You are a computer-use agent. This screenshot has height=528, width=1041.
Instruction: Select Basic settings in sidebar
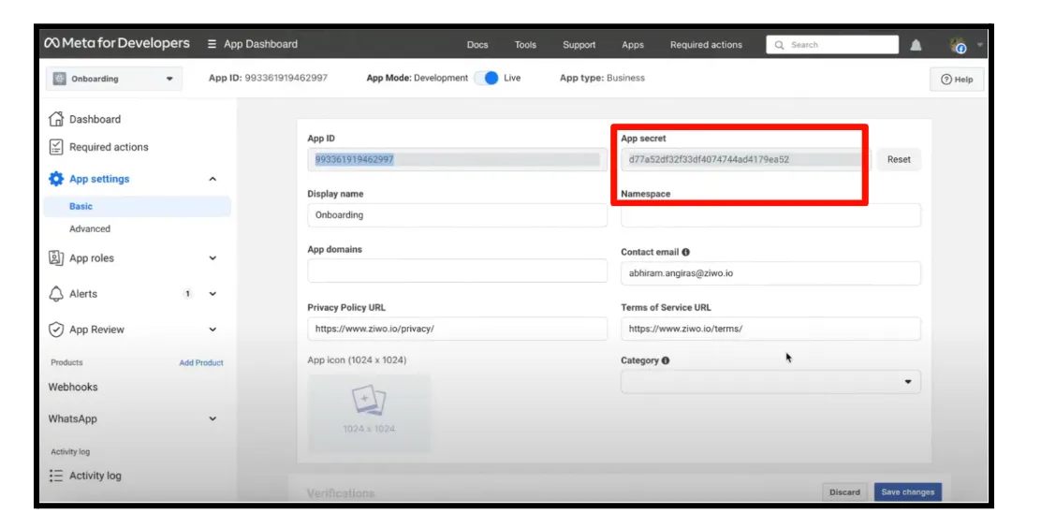tap(138, 207)
